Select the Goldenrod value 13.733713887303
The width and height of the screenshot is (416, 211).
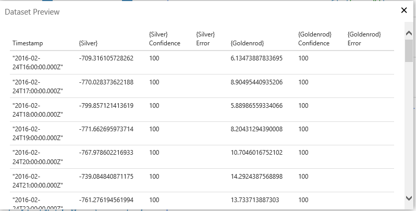pos(254,200)
